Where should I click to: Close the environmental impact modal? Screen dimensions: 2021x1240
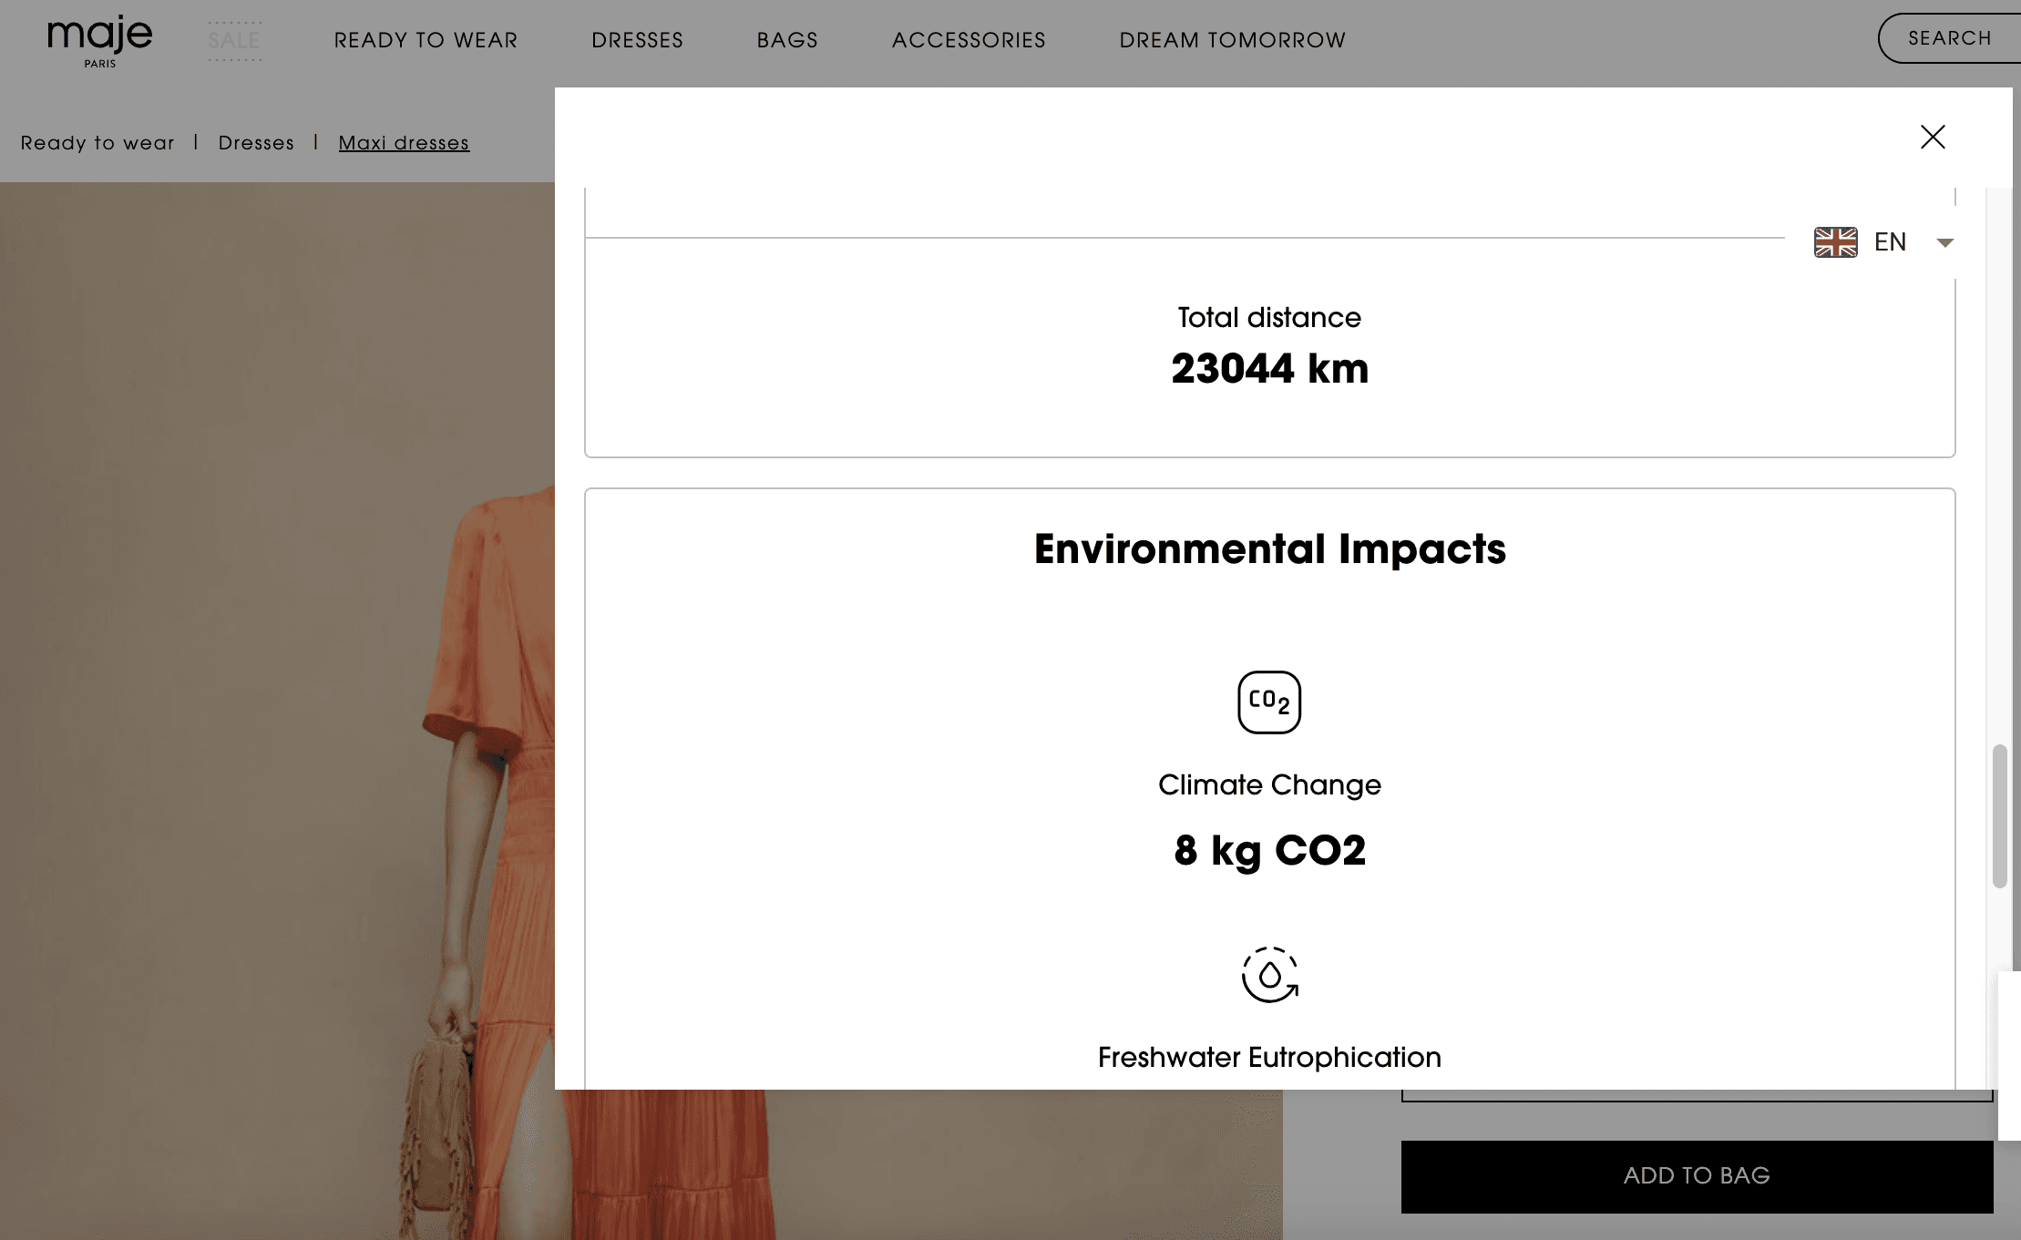pyautogui.click(x=1932, y=137)
